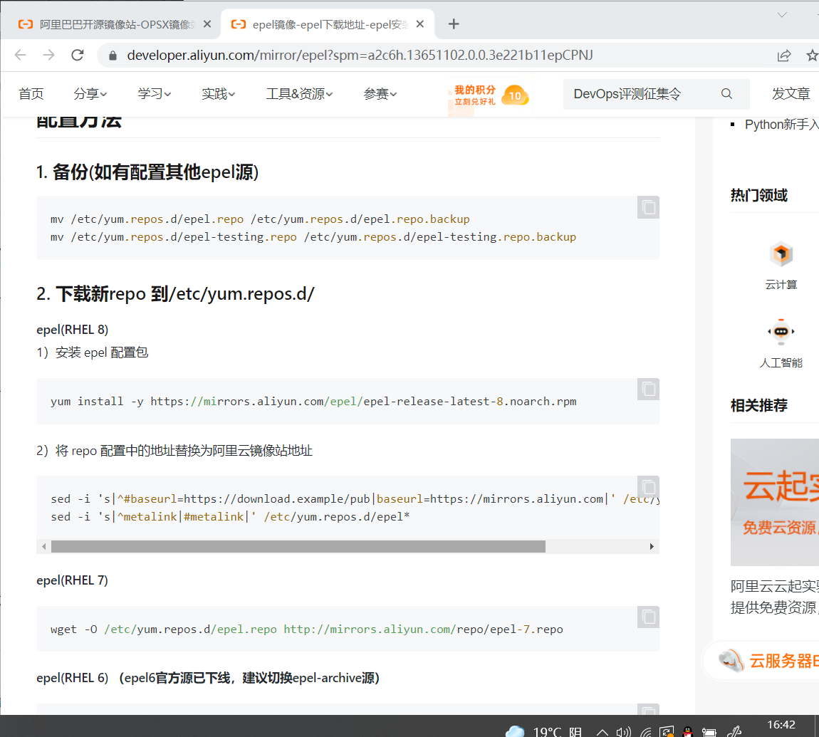Open 云计算 hot topic icon
The width and height of the screenshot is (819, 737).
[781, 255]
